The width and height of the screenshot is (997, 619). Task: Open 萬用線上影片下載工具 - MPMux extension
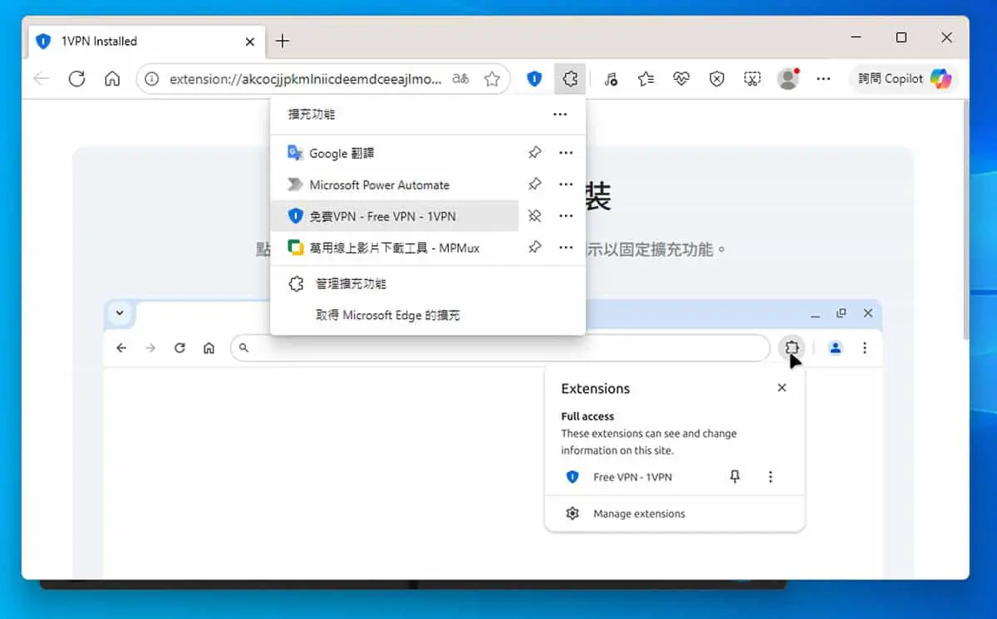pos(395,248)
